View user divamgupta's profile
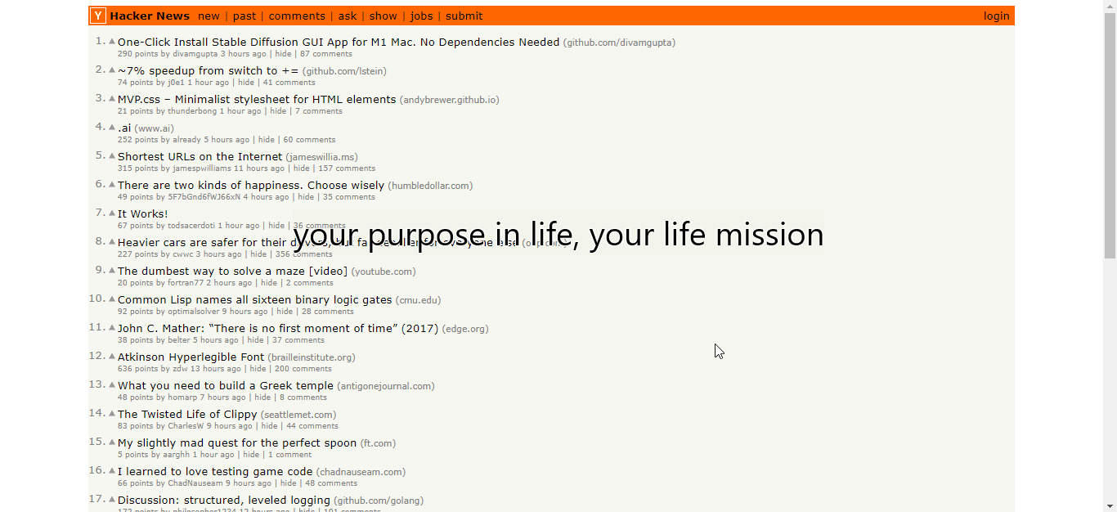 (195, 54)
